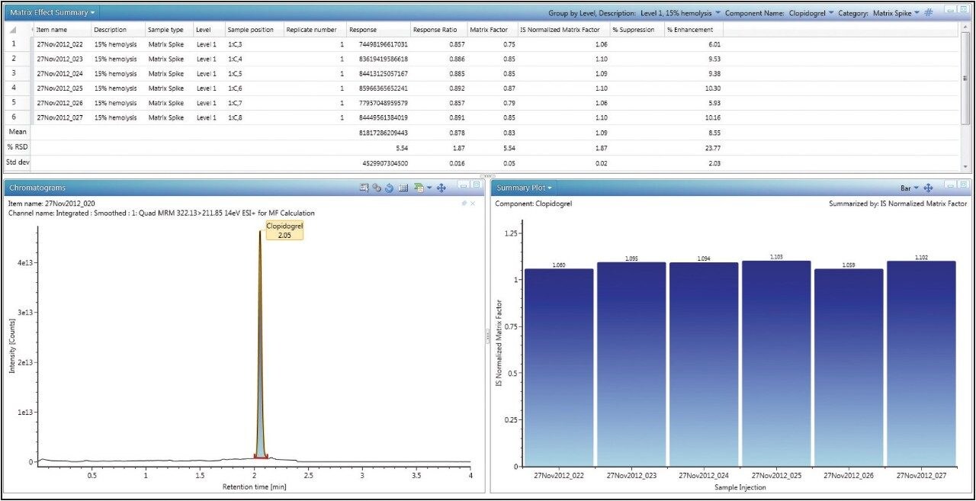Select row 27Nov2012_027 in the table
This screenshot has height=501, width=976.
pos(377,117)
